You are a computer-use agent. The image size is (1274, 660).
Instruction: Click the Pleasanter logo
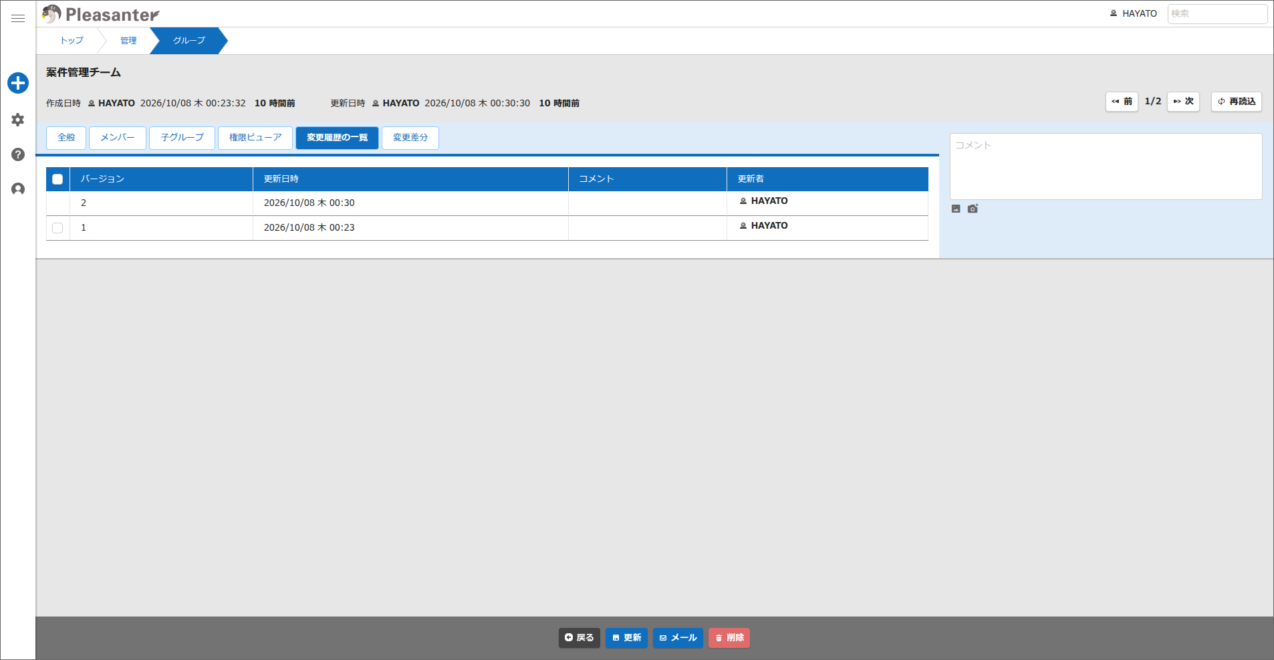coord(101,14)
